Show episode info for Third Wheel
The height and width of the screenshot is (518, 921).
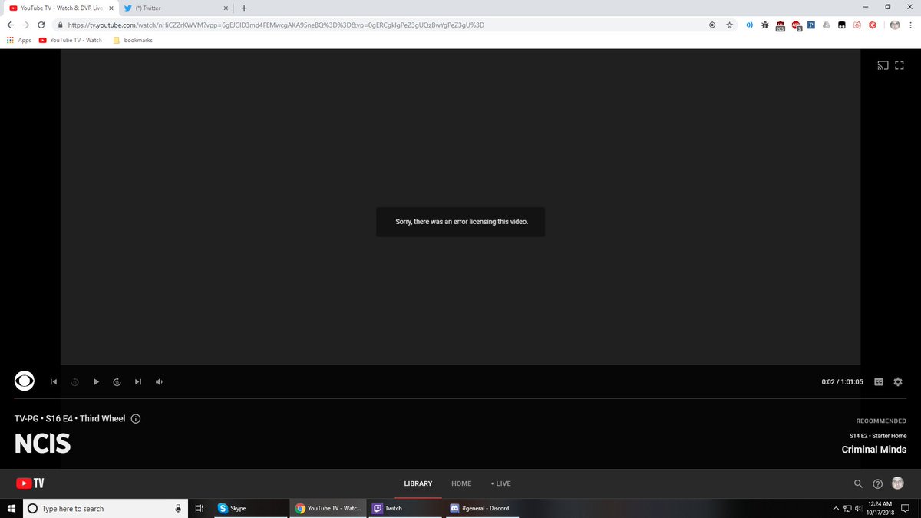pos(136,418)
